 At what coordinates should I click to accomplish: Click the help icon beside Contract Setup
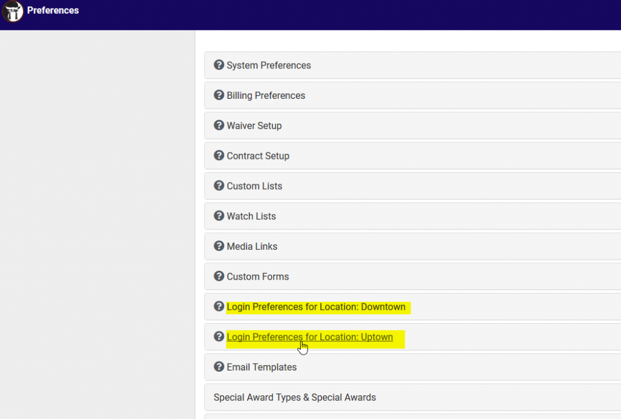[x=218, y=155]
